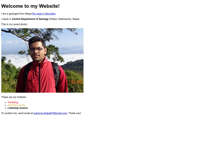Click the Welcome to my Website heading
This screenshot has width=199, height=149.
click(x=31, y=6)
